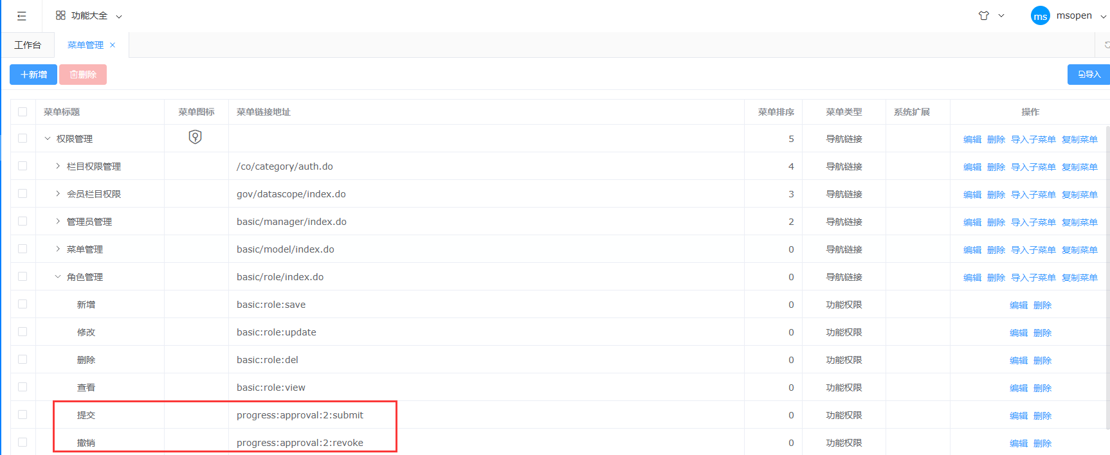Screen dimensions: 1110x455
Task: Collapse the 角色管理 tree node
Action: [58, 277]
